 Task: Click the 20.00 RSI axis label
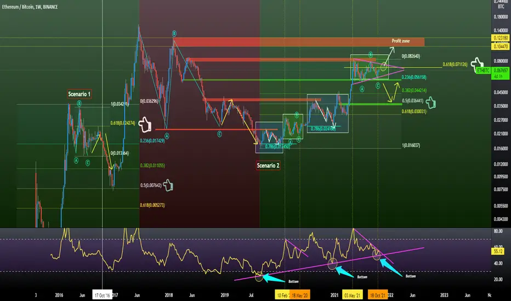(x=498, y=279)
